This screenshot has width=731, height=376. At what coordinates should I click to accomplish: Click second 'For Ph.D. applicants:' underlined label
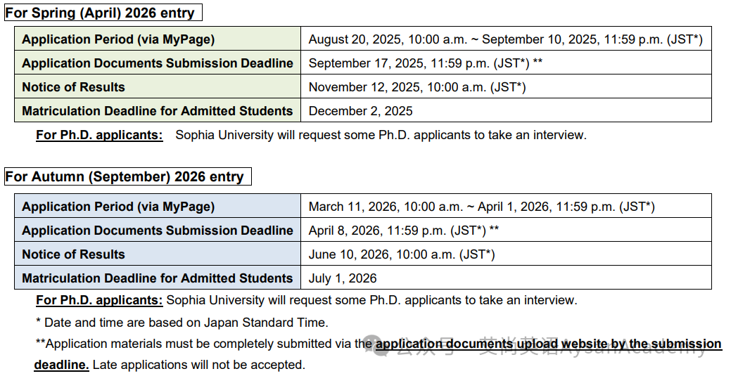[x=99, y=300]
